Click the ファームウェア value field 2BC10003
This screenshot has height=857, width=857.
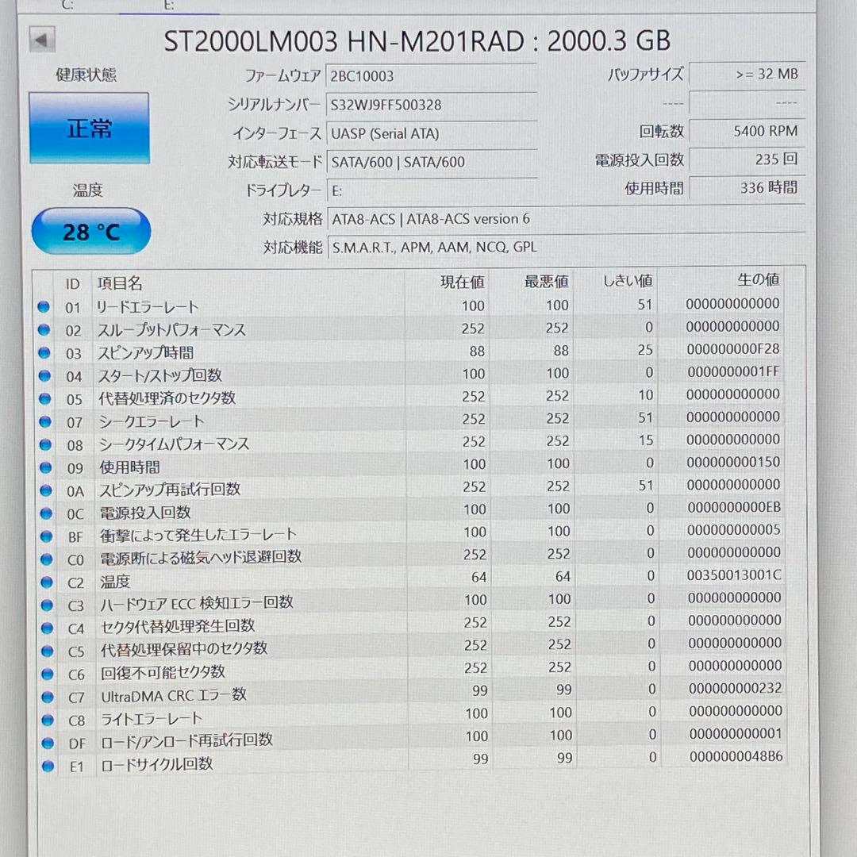pos(432,75)
